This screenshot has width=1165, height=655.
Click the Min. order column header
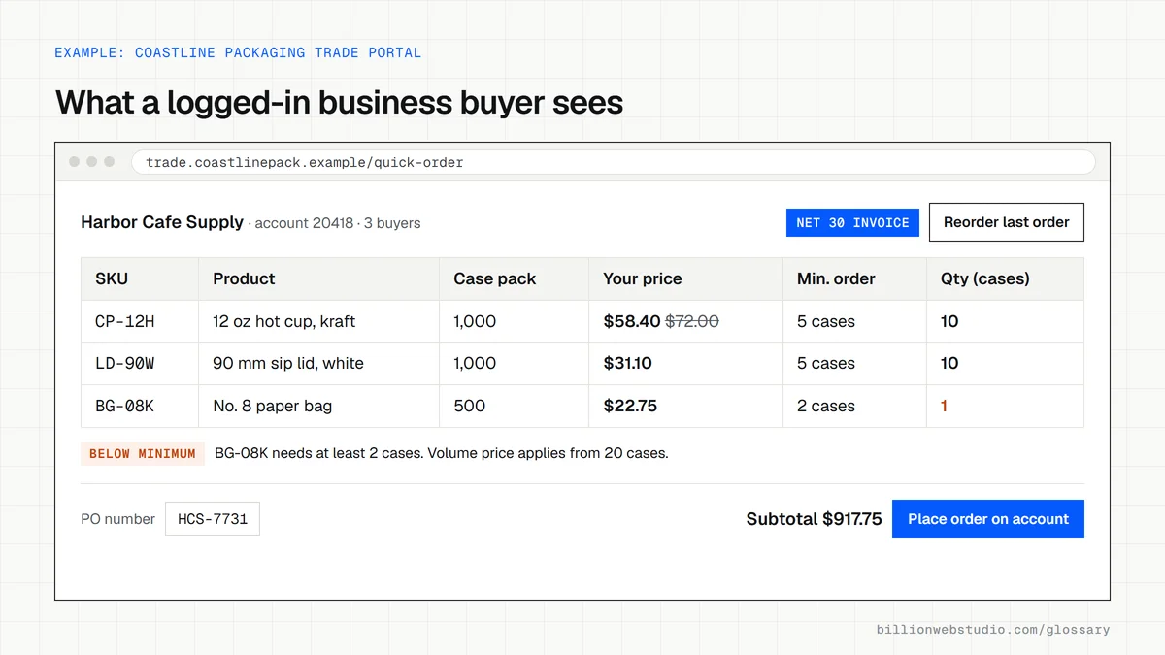tap(855, 278)
